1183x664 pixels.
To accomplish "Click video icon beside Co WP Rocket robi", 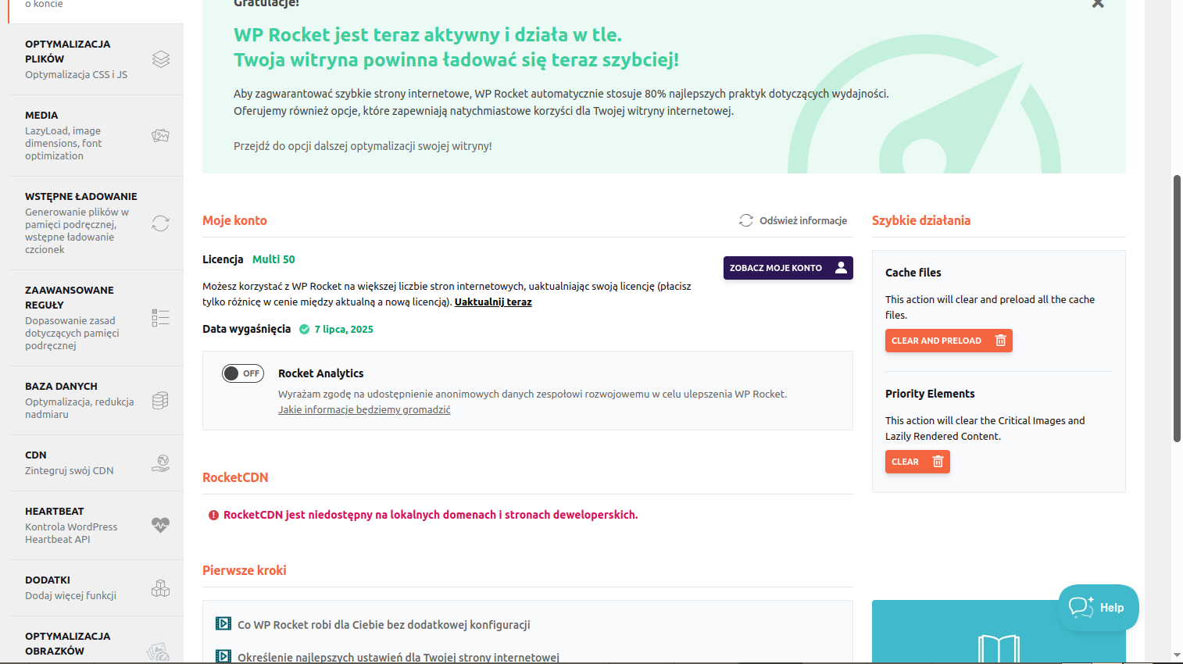I will point(223,623).
